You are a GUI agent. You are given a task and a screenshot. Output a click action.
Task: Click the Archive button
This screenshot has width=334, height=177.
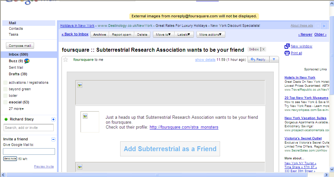click(100, 34)
